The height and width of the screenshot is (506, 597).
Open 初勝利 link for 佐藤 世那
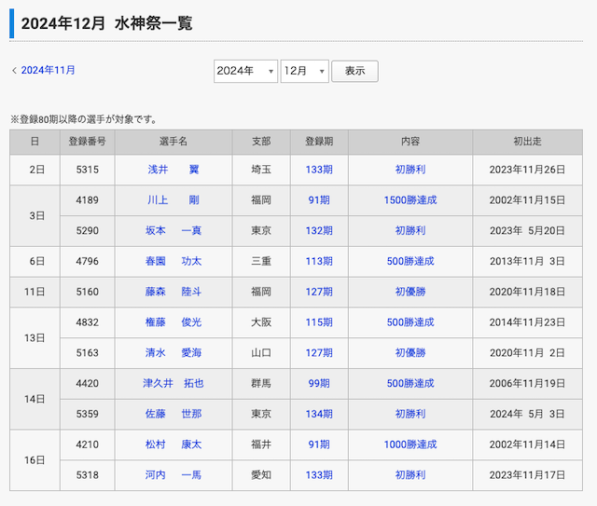point(410,414)
